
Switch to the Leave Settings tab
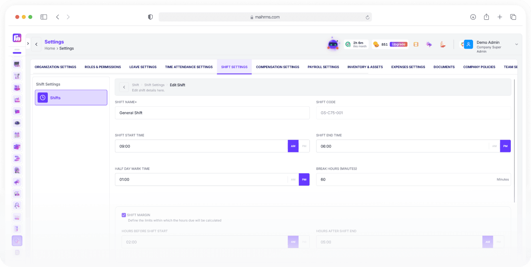(143, 67)
